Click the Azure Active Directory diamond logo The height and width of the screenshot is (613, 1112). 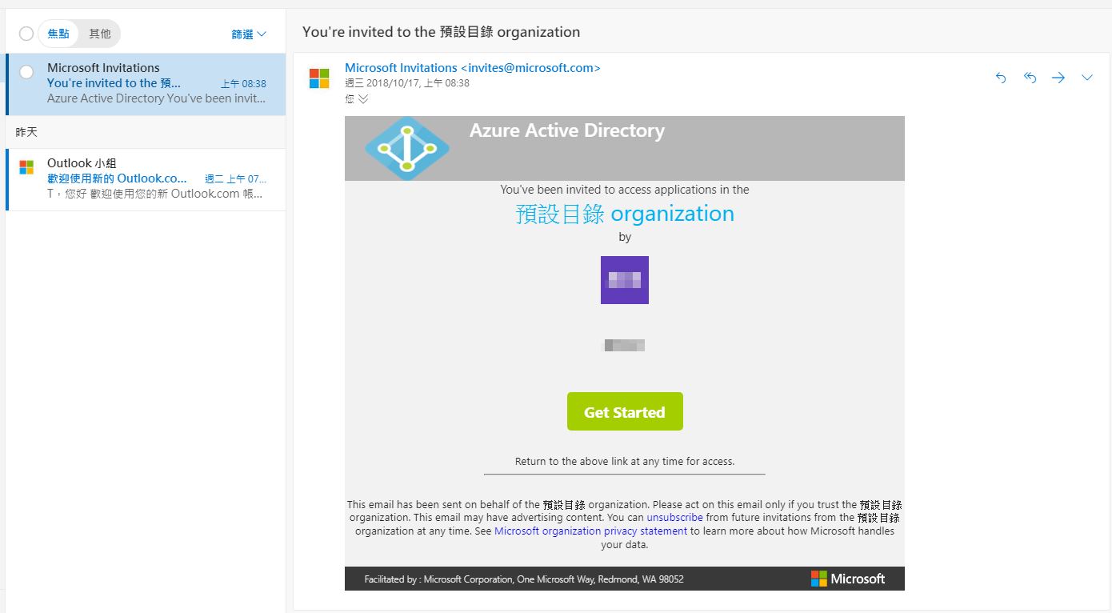pyautogui.click(x=407, y=148)
